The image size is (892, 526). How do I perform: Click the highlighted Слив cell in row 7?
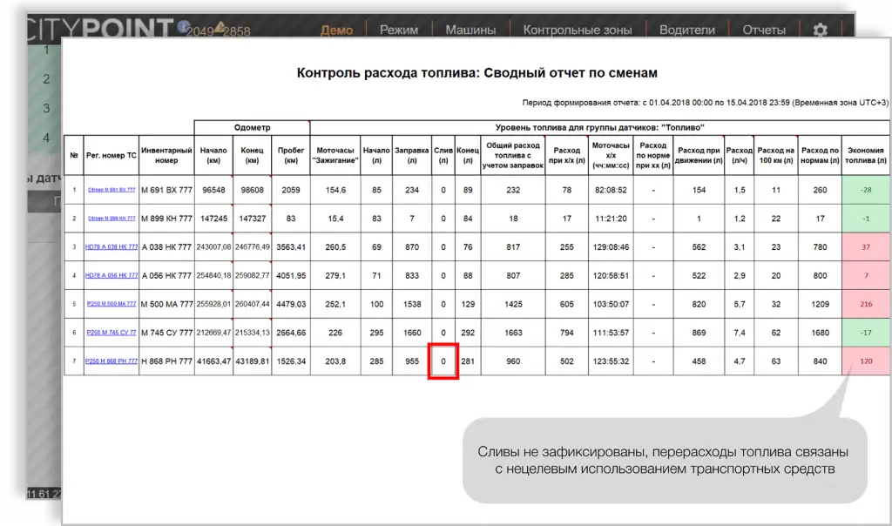[443, 361]
